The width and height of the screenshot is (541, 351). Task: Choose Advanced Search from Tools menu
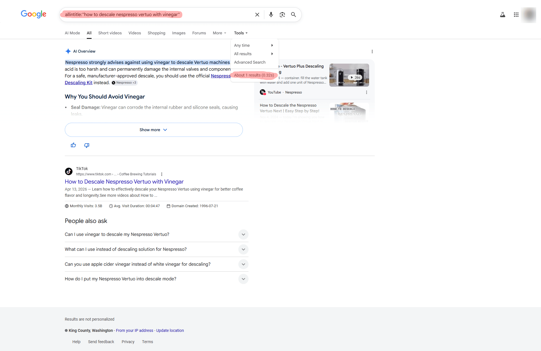[x=250, y=62]
